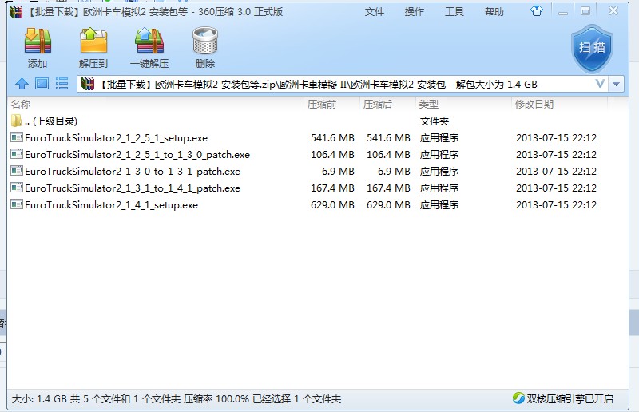Click the archive icon in address bar
This screenshot has height=412, width=639.
(88, 85)
